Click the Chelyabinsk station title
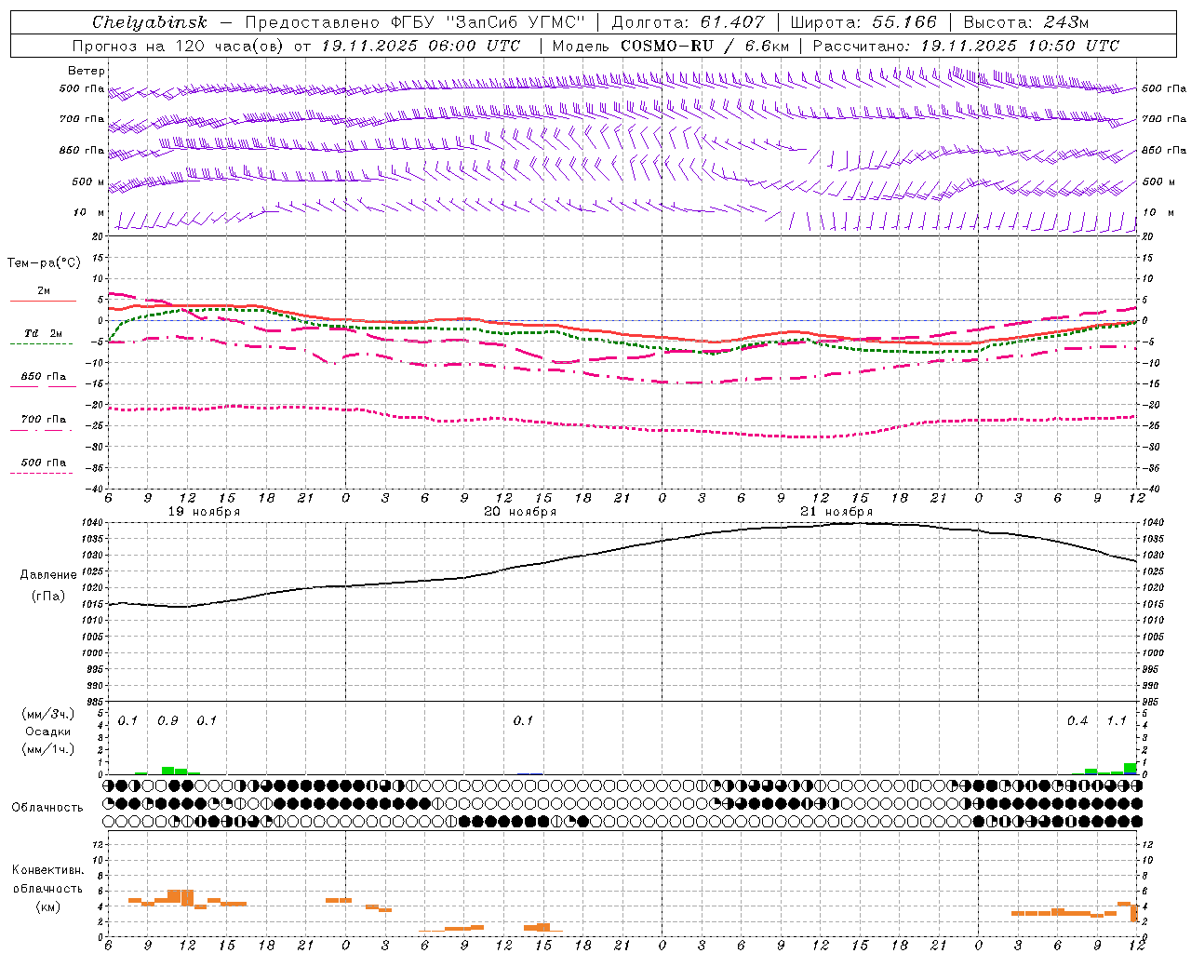This screenshot has width=1191, height=953. point(150,22)
